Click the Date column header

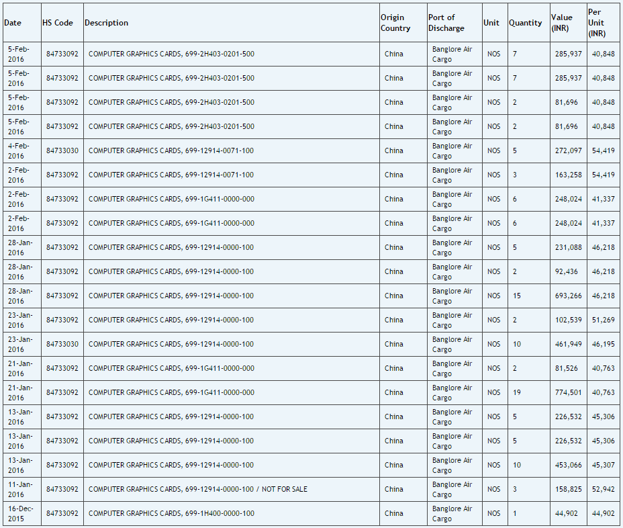pos(13,23)
